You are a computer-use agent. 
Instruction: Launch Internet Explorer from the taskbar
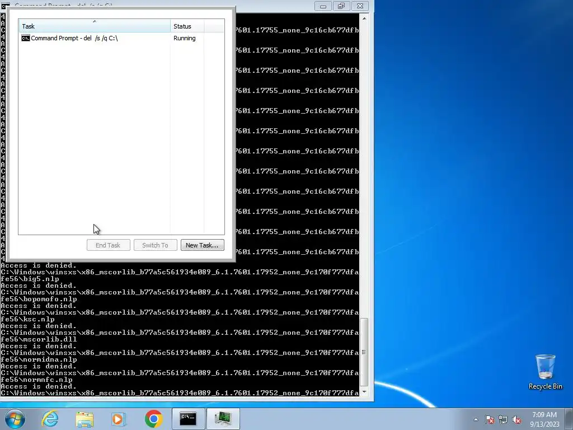[50, 419]
